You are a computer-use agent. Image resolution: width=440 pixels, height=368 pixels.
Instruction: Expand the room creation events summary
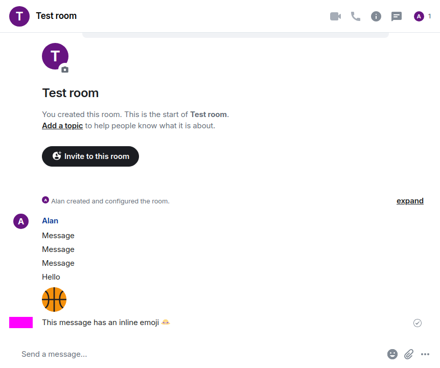click(410, 201)
